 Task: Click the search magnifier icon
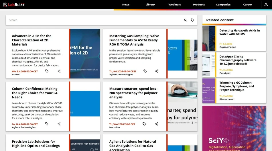pos(186,20)
